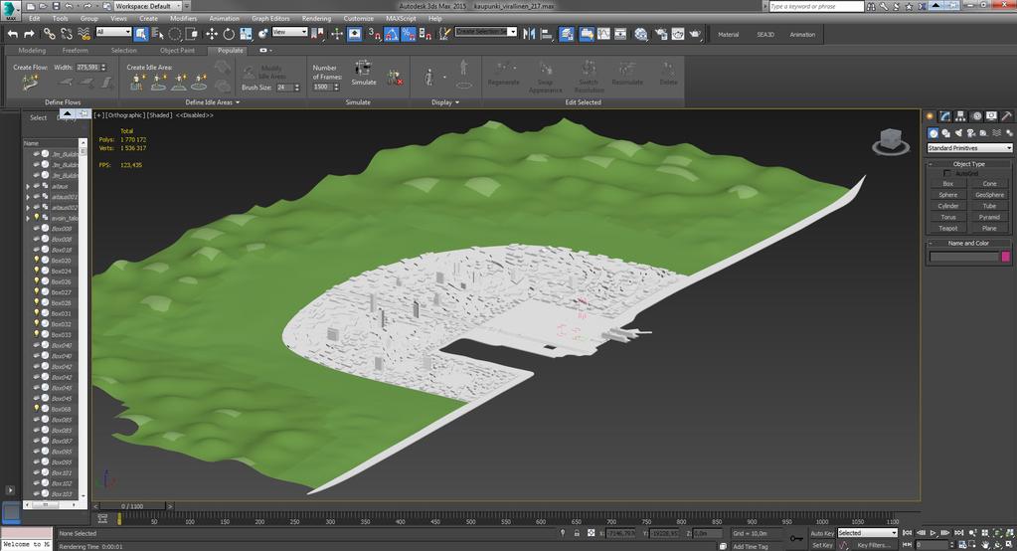Click the Teapot primitive button

pyautogui.click(x=947, y=228)
